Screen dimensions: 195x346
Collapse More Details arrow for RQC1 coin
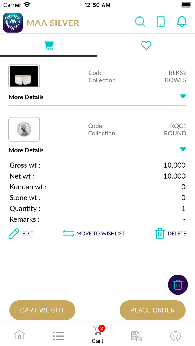pyautogui.click(x=183, y=150)
